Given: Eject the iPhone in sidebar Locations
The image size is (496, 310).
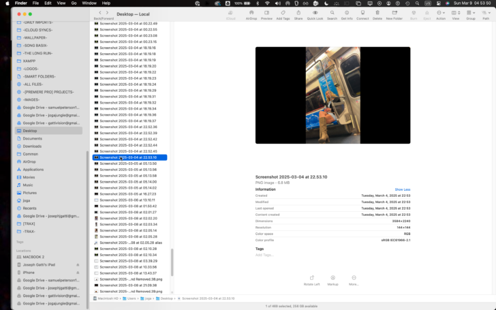Looking at the screenshot, I should point(78,273).
